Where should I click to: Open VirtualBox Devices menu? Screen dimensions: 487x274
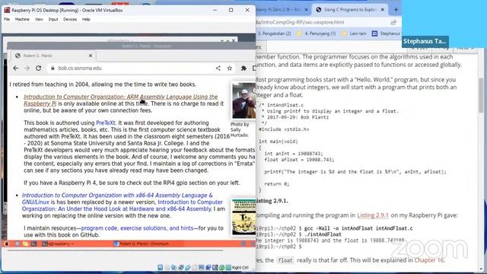tap(70, 19)
